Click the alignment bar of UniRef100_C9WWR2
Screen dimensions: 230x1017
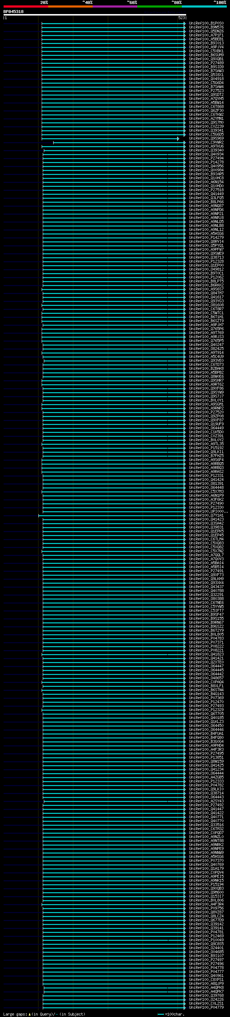click(120, 143)
